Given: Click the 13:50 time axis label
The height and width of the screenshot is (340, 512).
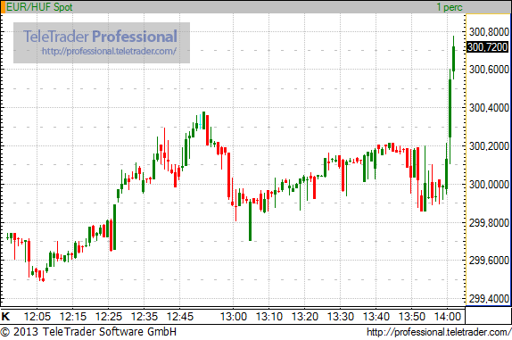Looking at the screenshot, I should 412,316.
